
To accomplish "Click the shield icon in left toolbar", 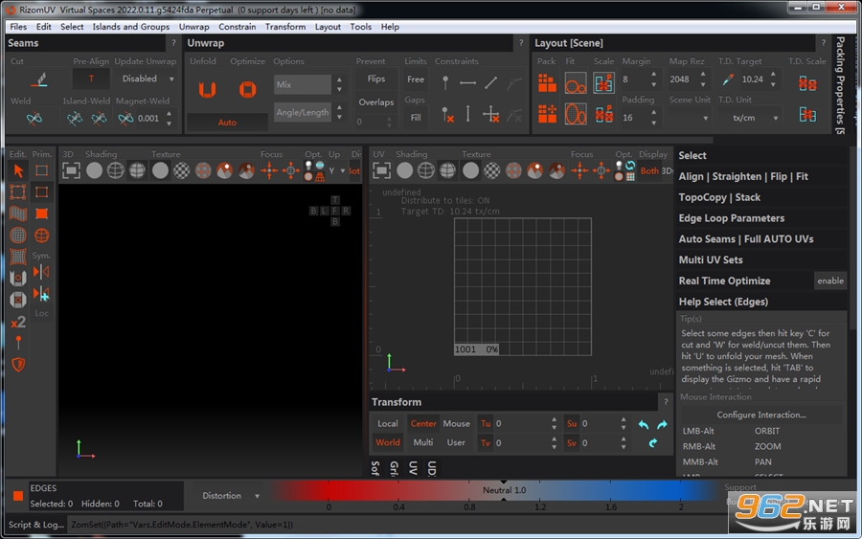I will coord(18,364).
